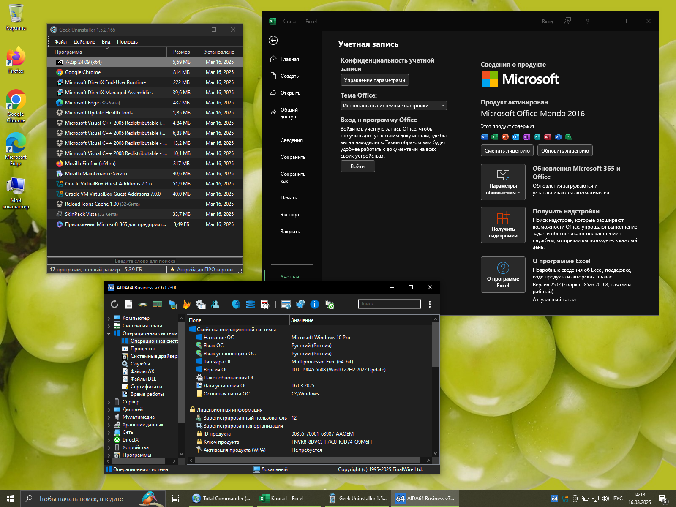The image size is (676, 507).
Task: Expand the Мультимедиа tree node
Action: (x=109, y=417)
